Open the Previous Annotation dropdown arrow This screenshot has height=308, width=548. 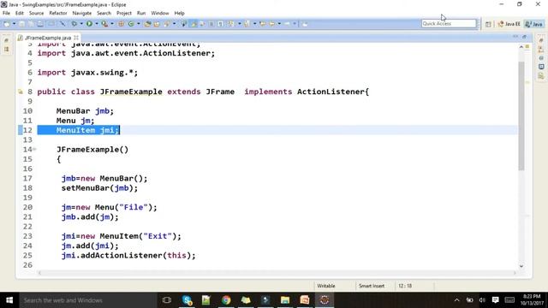(255, 24)
